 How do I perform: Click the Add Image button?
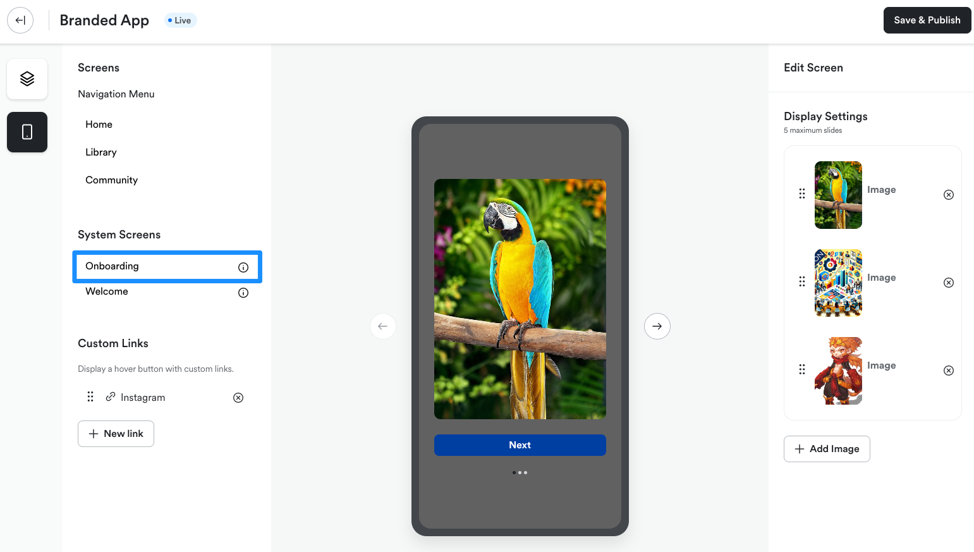coord(827,449)
